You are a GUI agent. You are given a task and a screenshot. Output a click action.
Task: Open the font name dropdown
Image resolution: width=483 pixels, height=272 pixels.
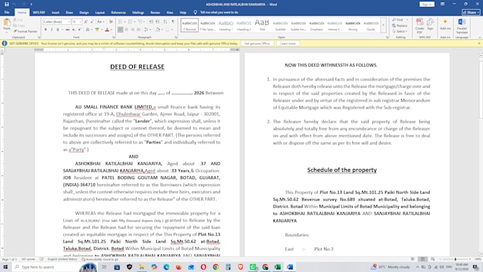point(69,22)
